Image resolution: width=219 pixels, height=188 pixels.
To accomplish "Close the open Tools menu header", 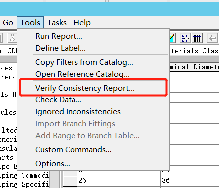I will 30,22.
